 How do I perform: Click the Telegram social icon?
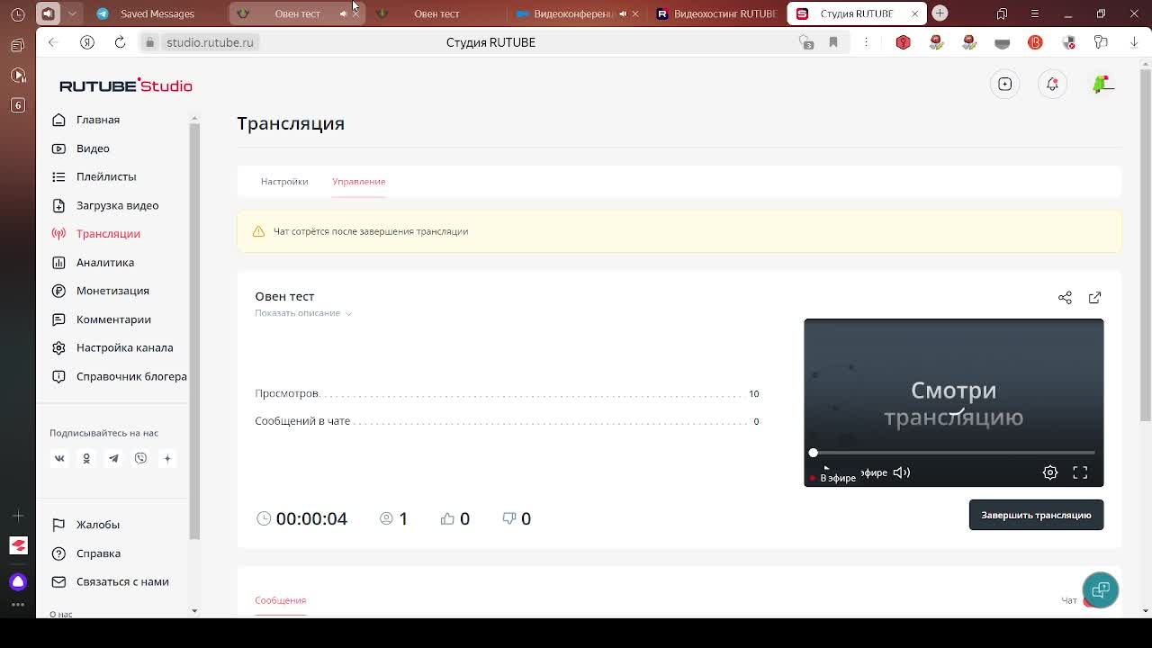click(113, 458)
